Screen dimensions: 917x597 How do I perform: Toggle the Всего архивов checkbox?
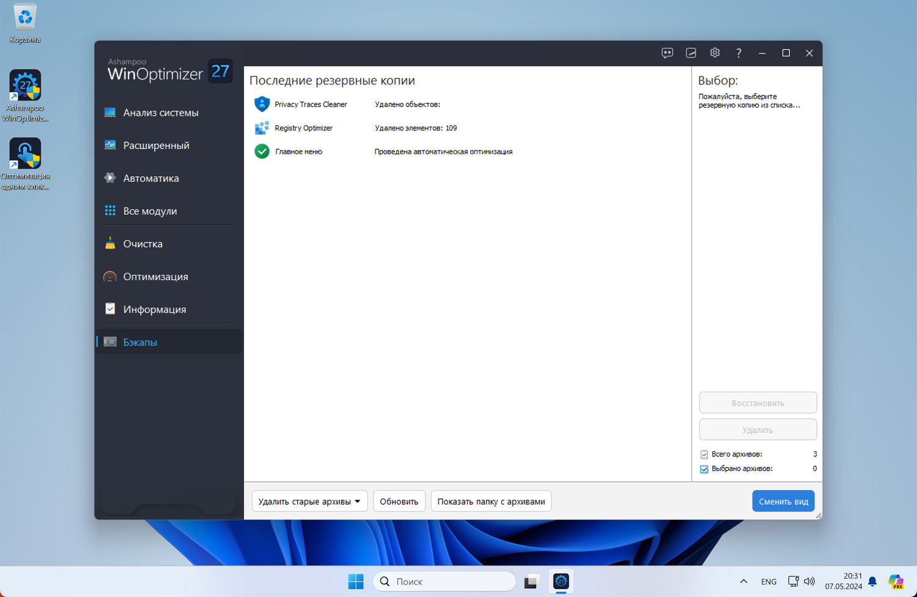[x=704, y=454]
